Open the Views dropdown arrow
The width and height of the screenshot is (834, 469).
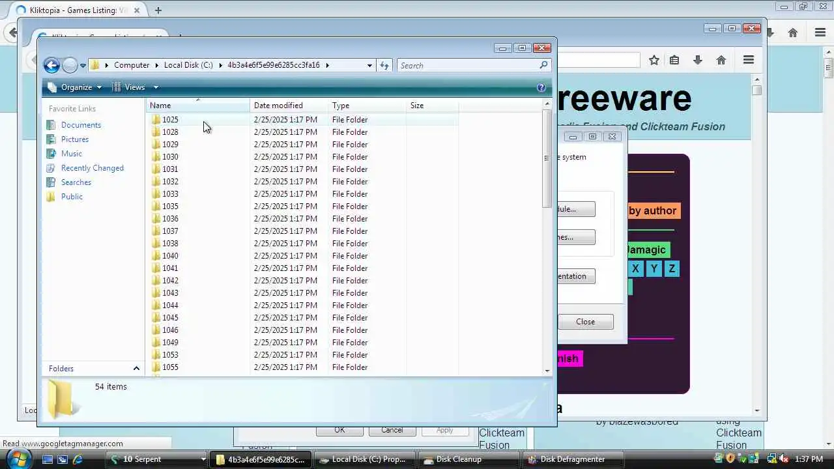156,87
